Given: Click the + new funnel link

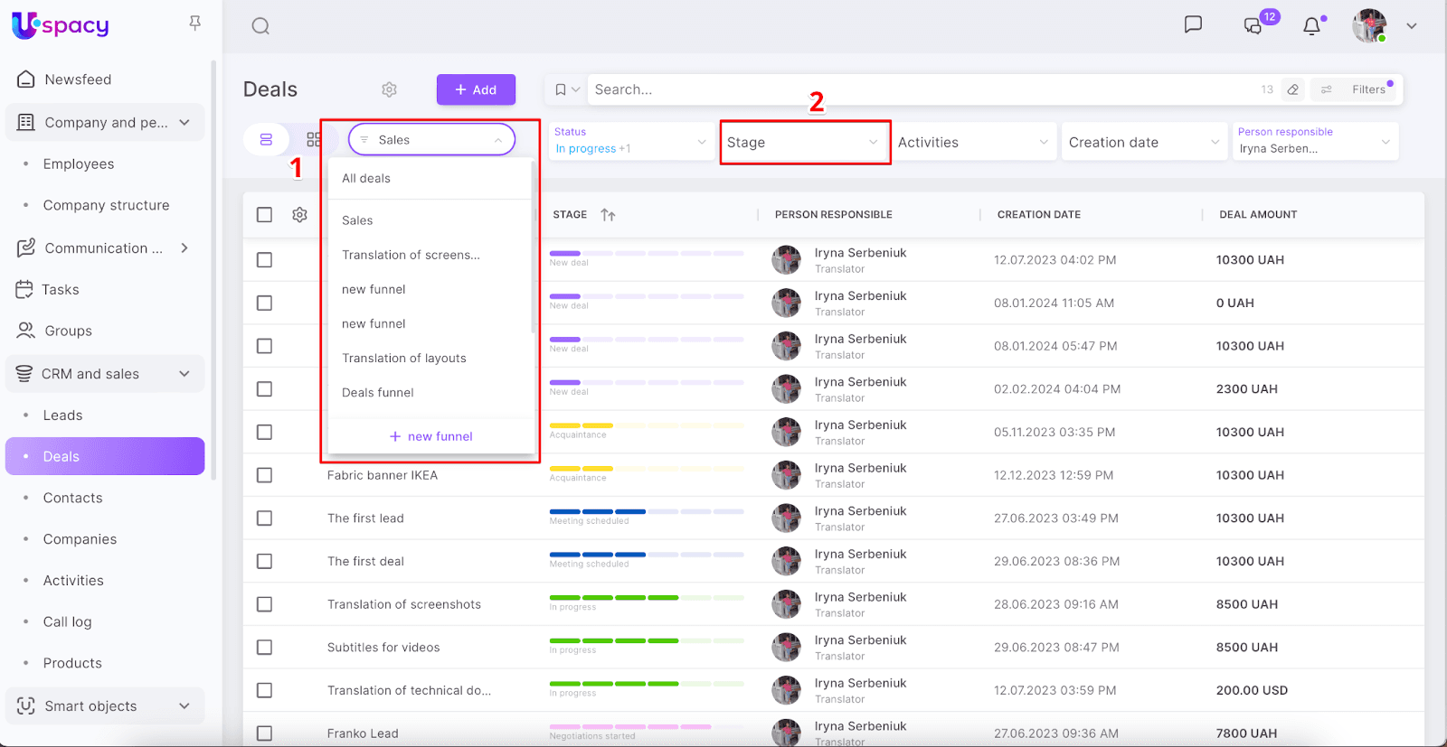Looking at the screenshot, I should click(431, 436).
